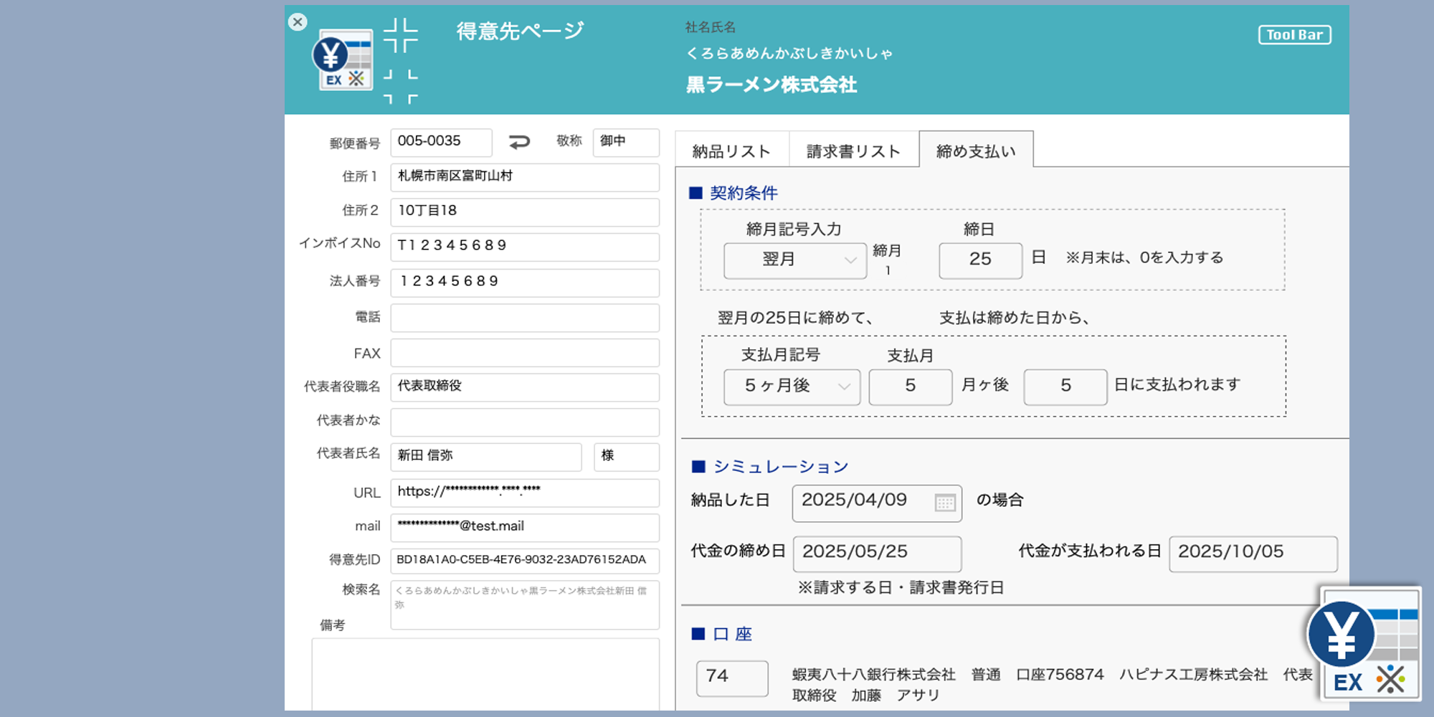Select the 締め支払い tab
This screenshot has height=717, width=1434.
976,151
